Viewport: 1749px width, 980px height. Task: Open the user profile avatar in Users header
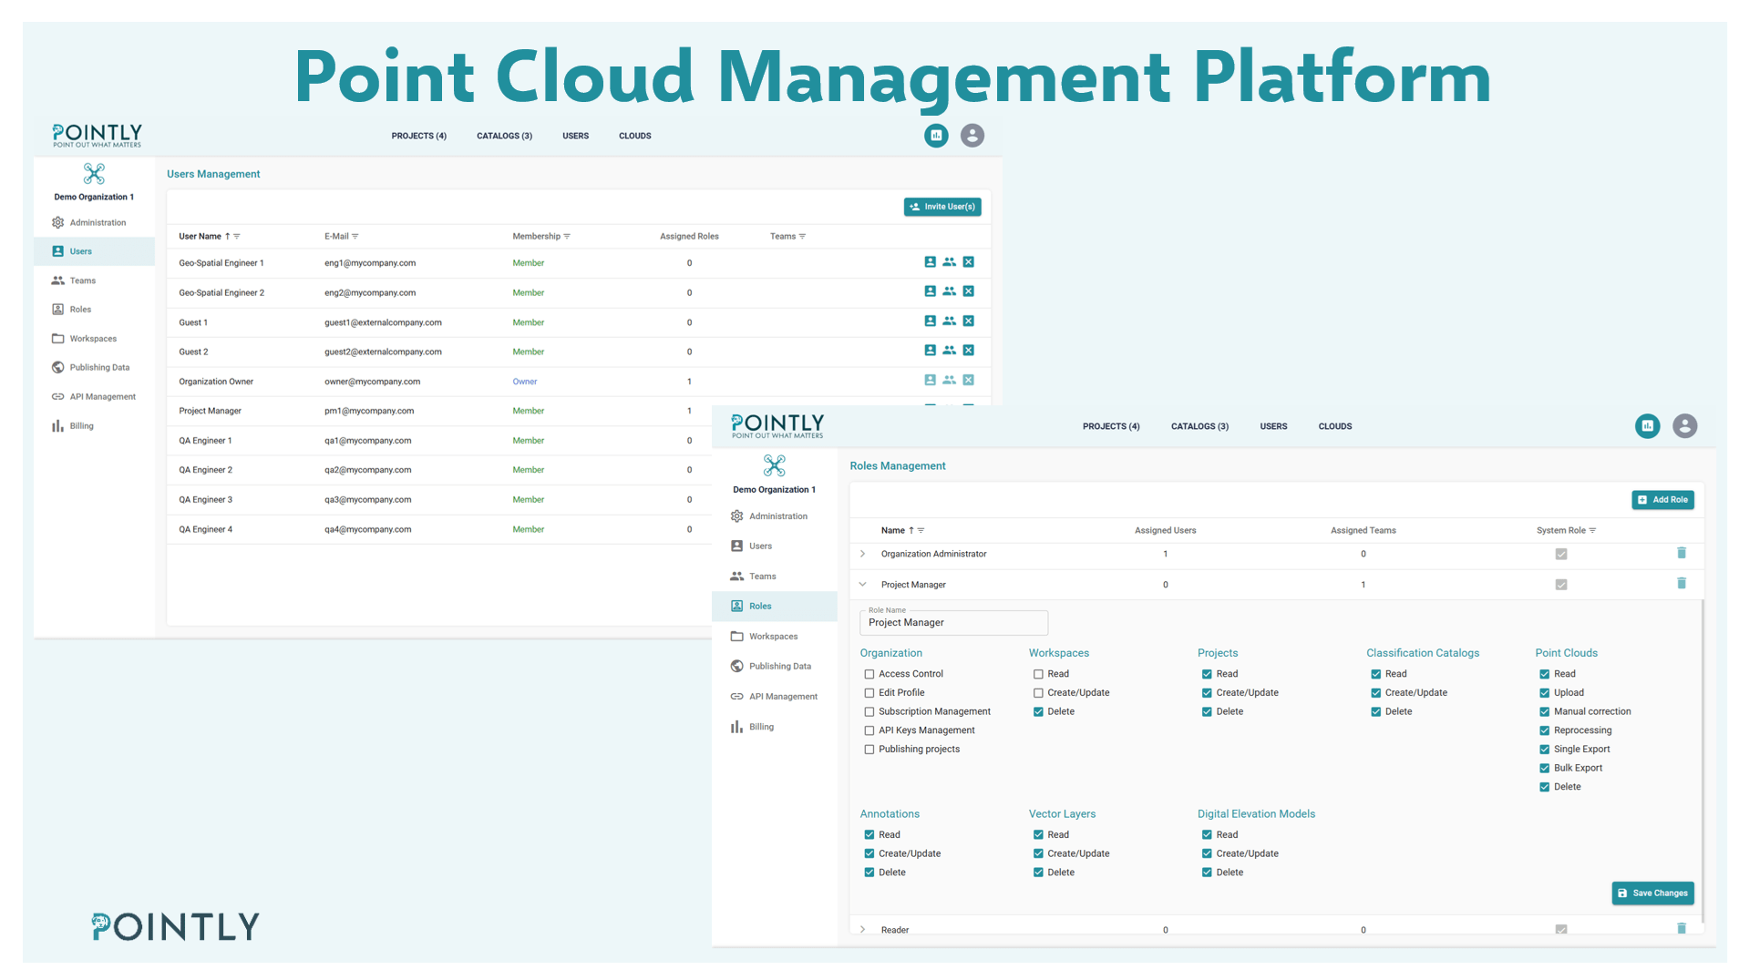(972, 136)
